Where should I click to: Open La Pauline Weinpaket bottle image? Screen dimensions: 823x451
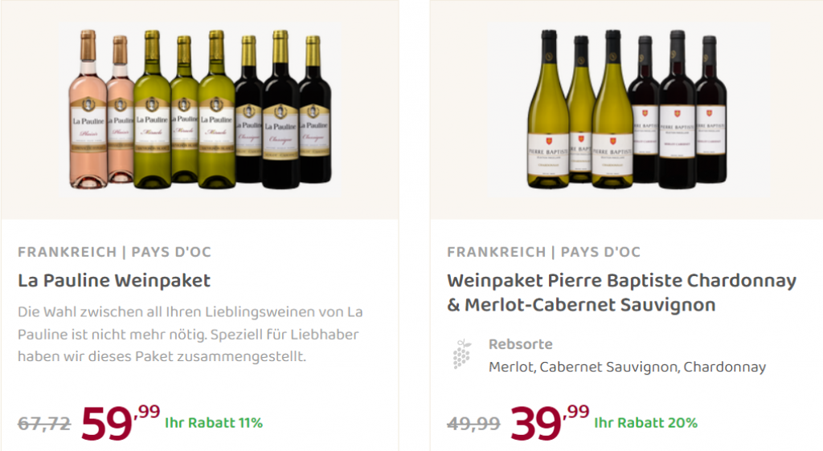(x=200, y=109)
